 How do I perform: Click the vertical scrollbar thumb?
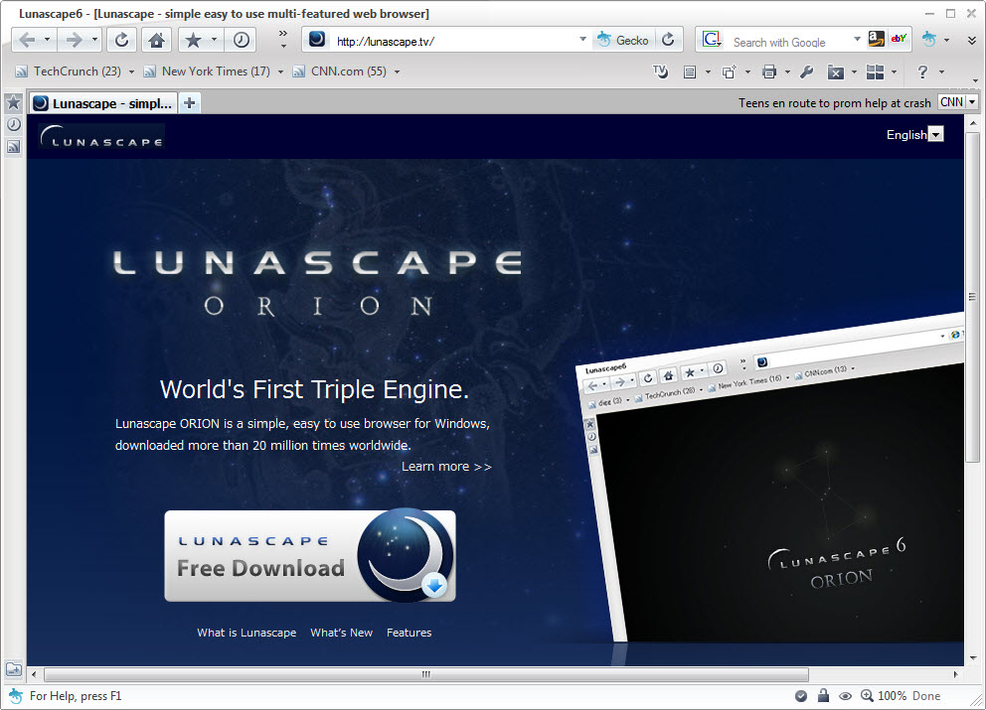click(973, 297)
